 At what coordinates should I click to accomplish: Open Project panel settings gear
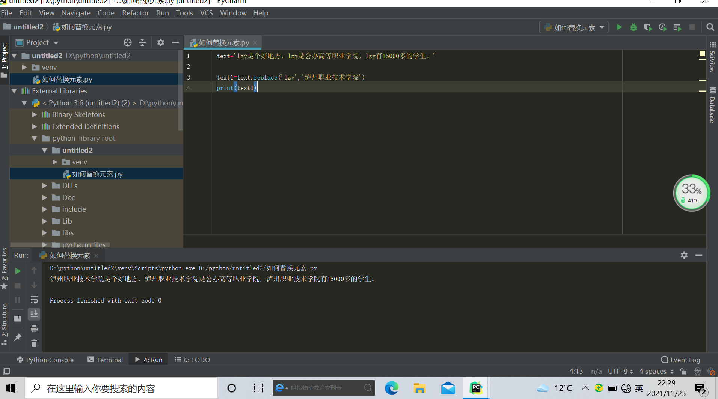[161, 42]
